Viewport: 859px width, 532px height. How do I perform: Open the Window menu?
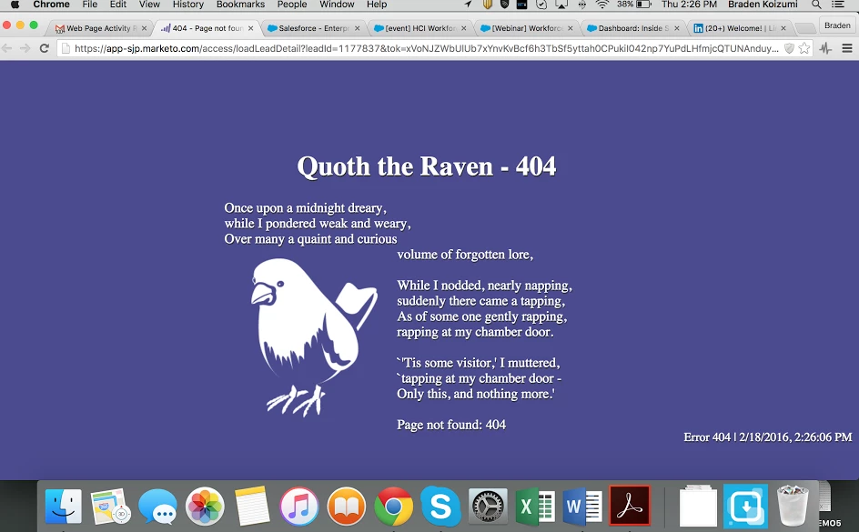tap(337, 5)
